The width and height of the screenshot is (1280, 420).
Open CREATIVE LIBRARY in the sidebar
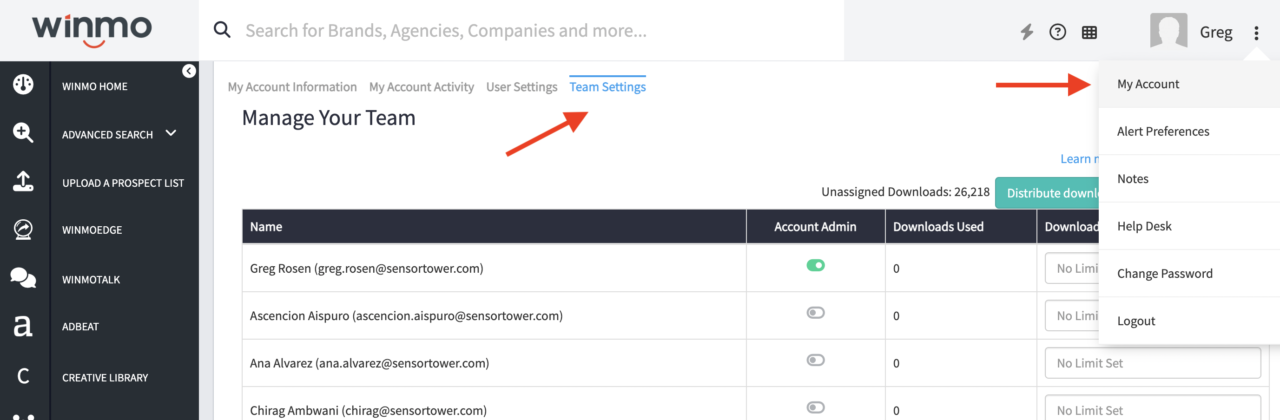(x=106, y=378)
